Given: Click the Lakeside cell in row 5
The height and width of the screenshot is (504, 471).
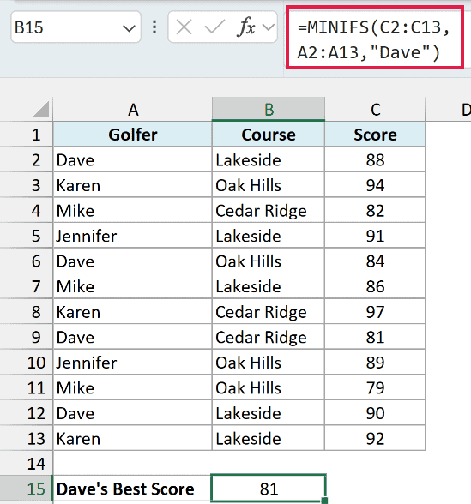Looking at the screenshot, I should click(269, 236).
